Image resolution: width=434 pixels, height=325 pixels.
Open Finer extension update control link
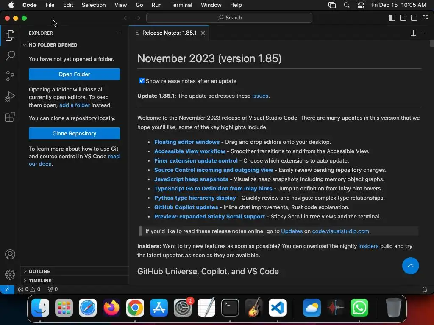tap(196, 160)
